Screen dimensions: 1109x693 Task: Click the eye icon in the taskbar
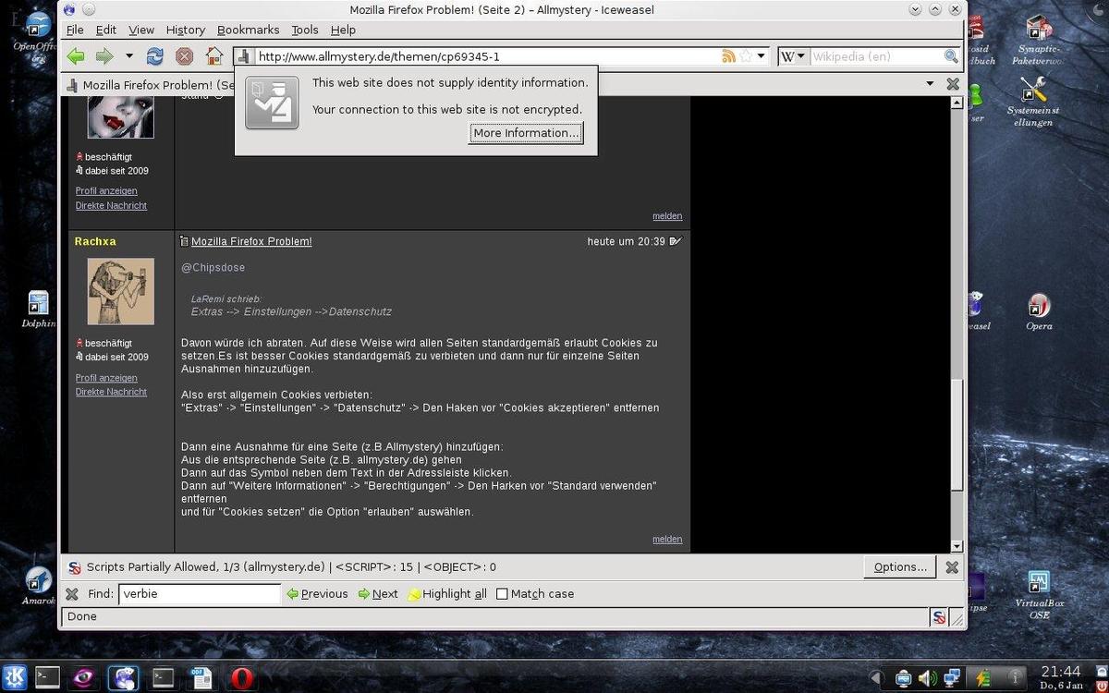coord(83,678)
